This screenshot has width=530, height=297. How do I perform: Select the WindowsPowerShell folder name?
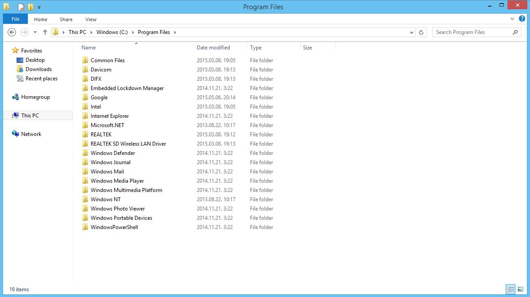pos(114,227)
